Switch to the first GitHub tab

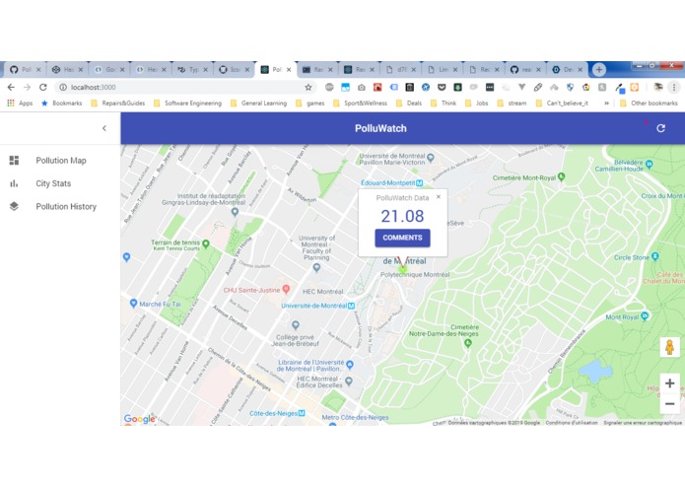(26, 69)
